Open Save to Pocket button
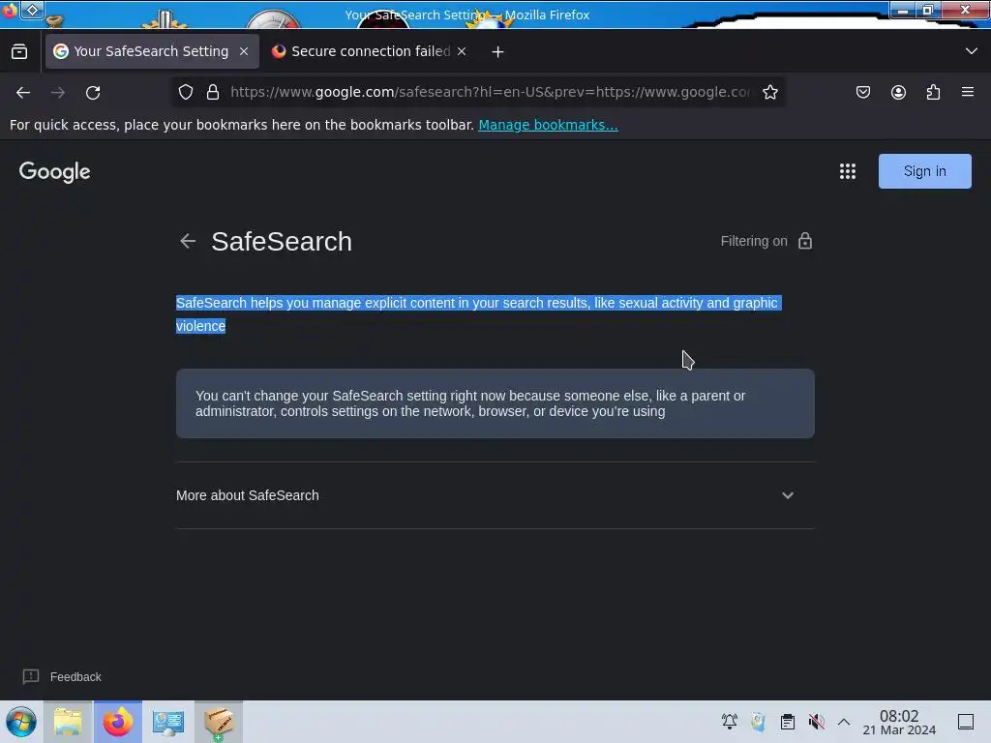 pyautogui.click(x=863, y=92)
